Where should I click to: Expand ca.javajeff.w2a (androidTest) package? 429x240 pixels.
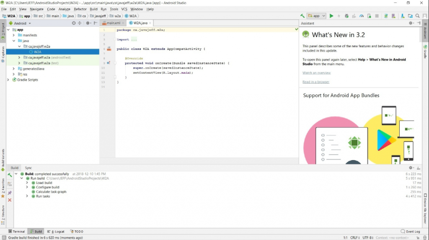coord(19,57)
